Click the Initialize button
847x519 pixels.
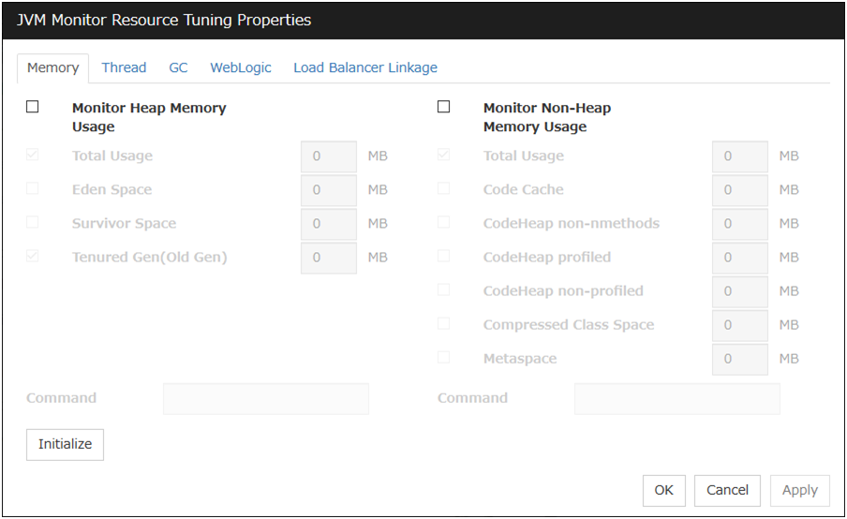point(65,444)
